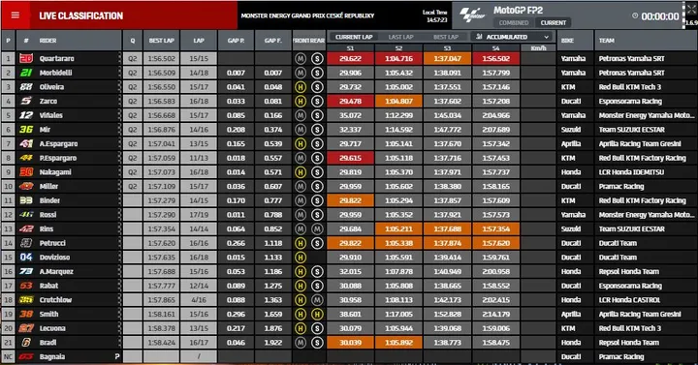
Task: Click Lecuona's gap value 1.876
Action: 272,328
